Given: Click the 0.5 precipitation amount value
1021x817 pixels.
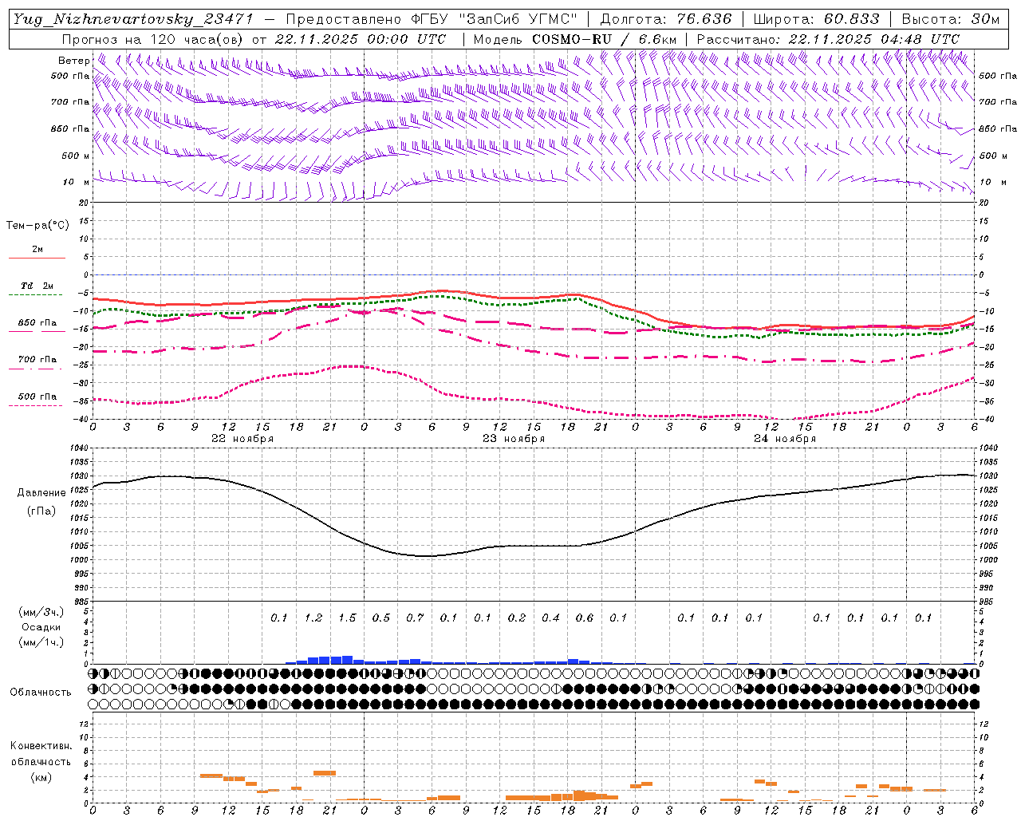Looking at the screenshot, I should point(381,618).
